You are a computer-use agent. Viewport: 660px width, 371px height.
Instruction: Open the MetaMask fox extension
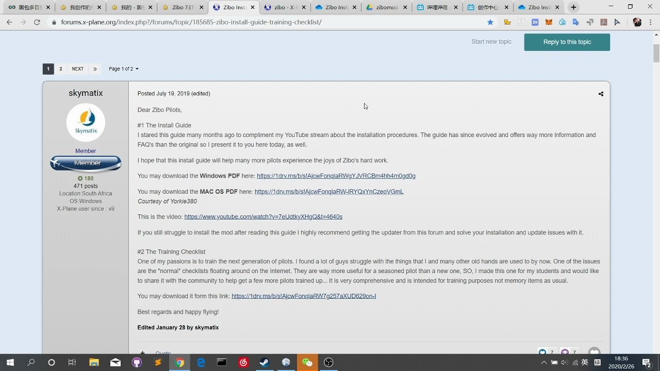pyautogui.click(x=549, y=22)
